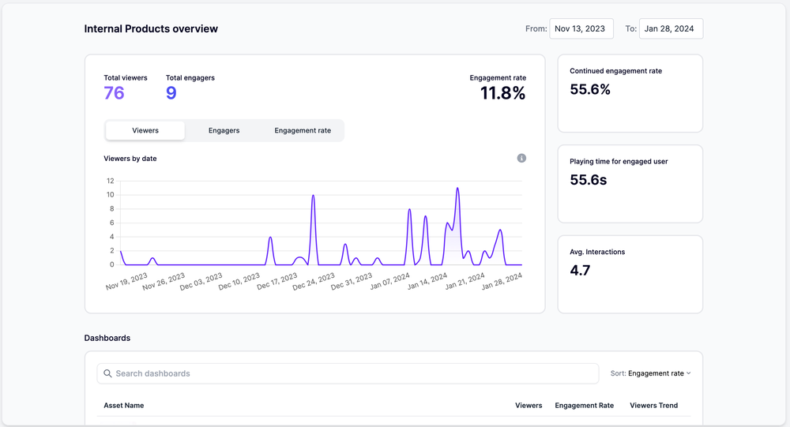Open the From date field Nov 13, 2023
The image size is (790, 427).
coord(581,28)
